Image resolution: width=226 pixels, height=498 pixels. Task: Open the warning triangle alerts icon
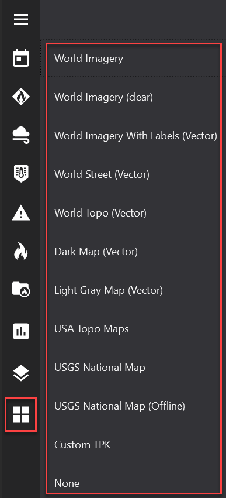[x=21, y=212]
